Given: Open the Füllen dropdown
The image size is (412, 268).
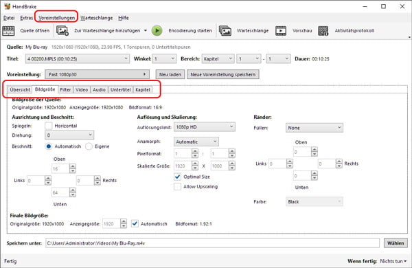Looking at the screenshot, I should click(x=314, y=128).
